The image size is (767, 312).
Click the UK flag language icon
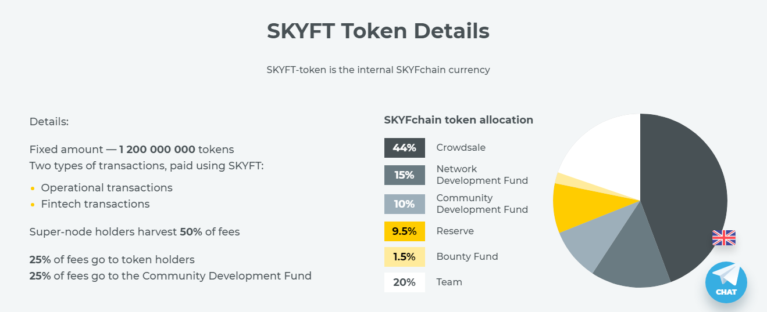point(724,238)
